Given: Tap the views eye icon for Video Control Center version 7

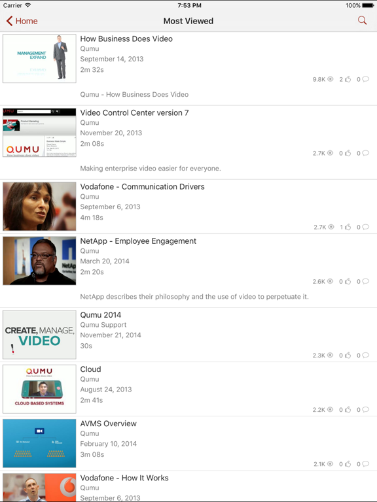Looking at the screenshot, I should pos(330,153).
